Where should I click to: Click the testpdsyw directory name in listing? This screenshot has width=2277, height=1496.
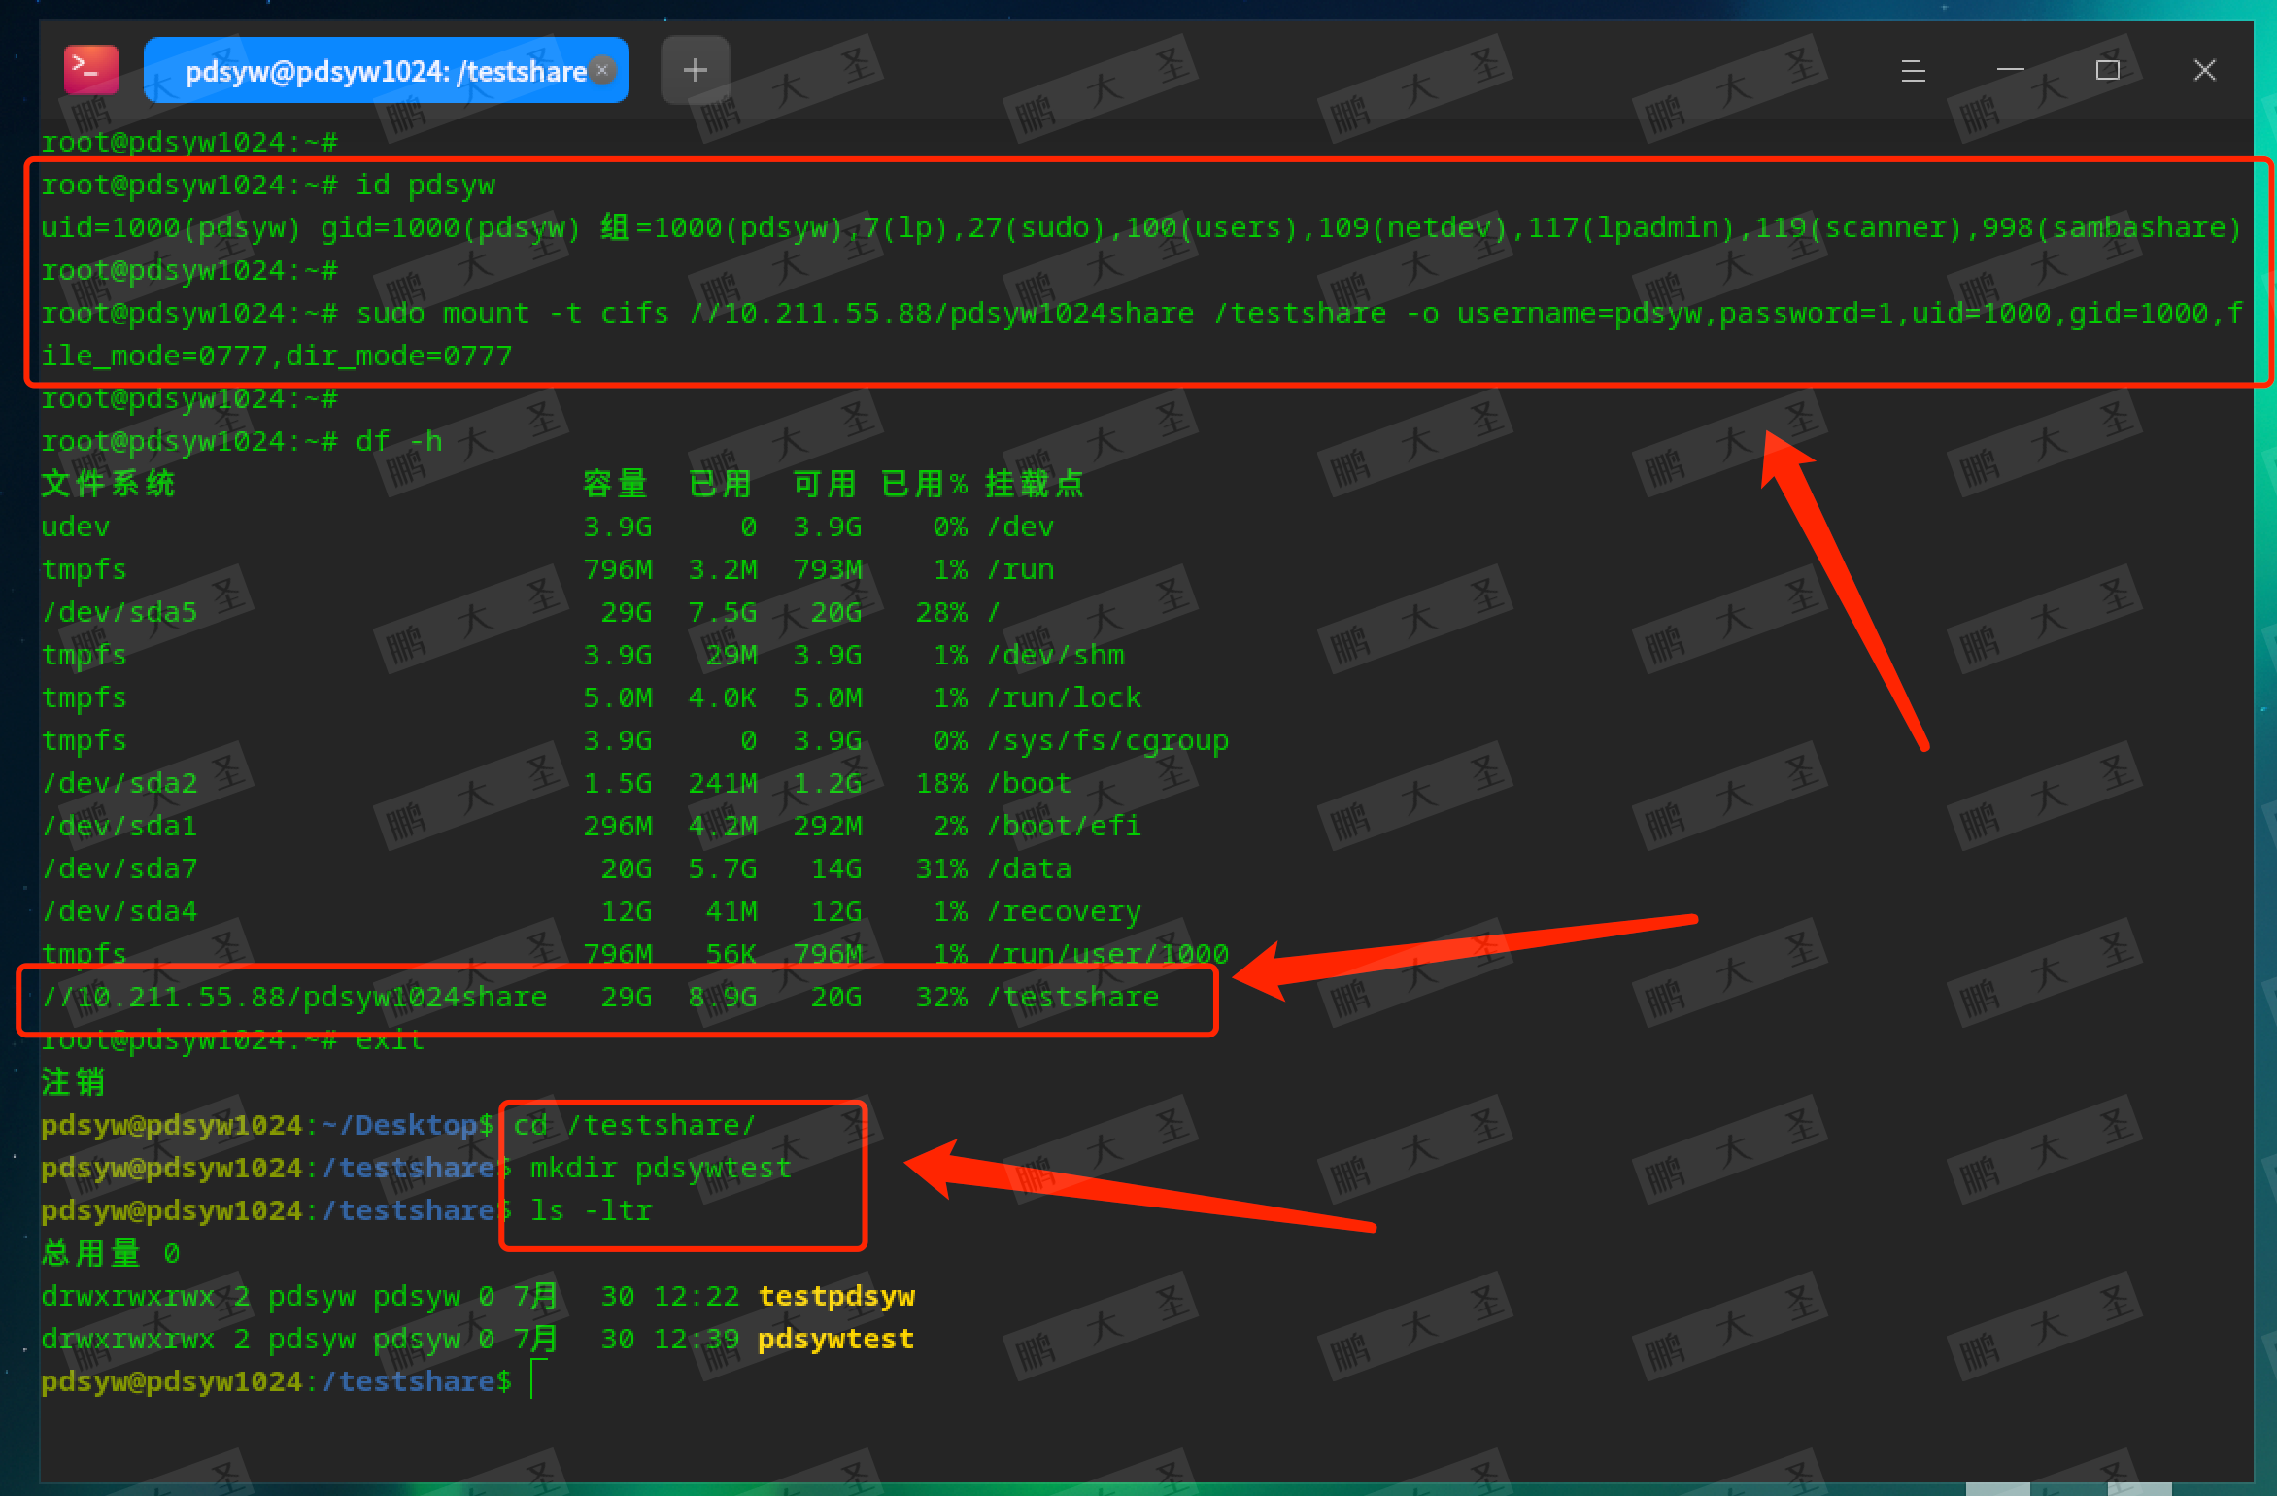coord(835,1296)
